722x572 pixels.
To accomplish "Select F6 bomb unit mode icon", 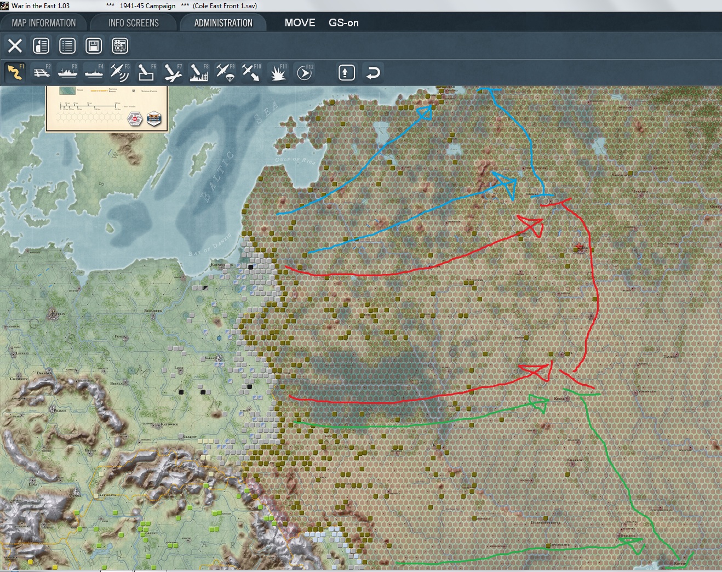I will [x=147, y=72].
